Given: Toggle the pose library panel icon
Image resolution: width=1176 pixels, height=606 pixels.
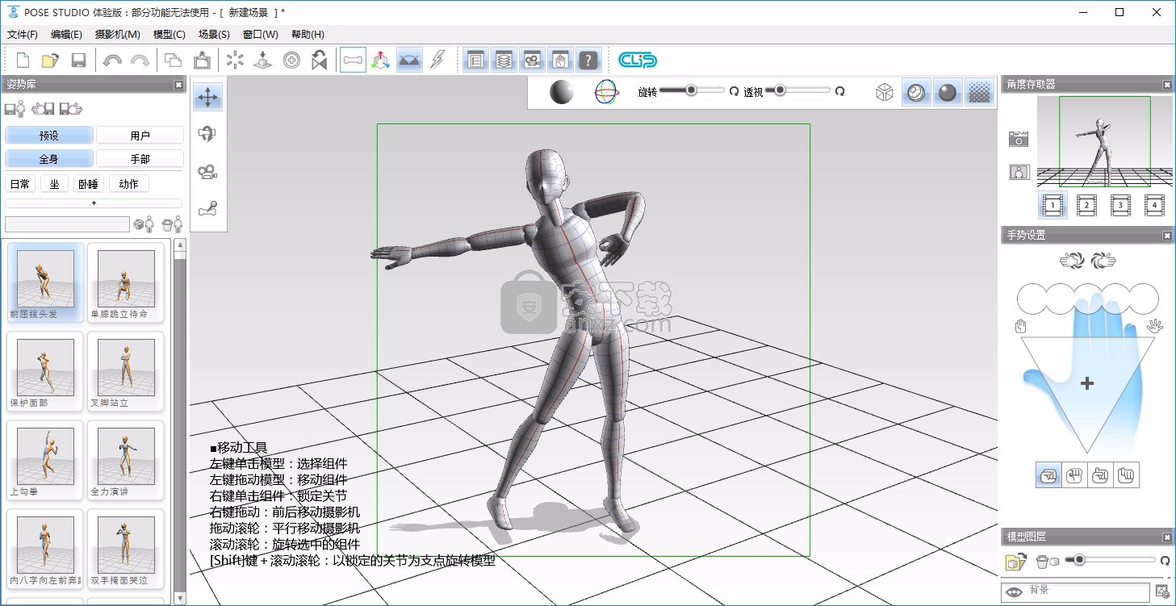Looking at the screenshot, I should pos(476,61).
